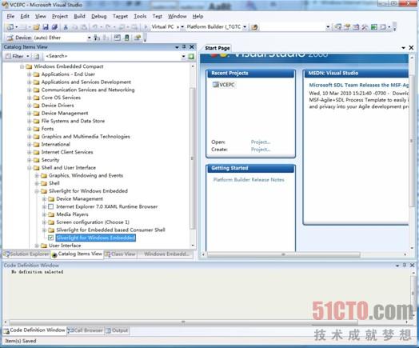Click the catalog Search input field

113,56
